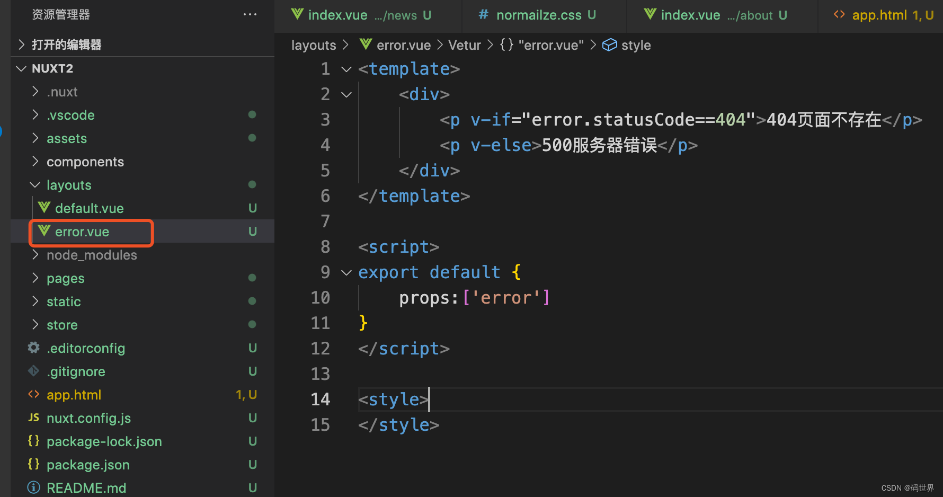Collapse the layouts folder

(x=35, y=184)
